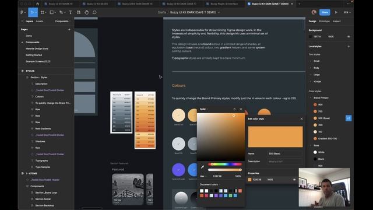
Task: Click the Brand Primary 900 style swatch
Action: [x=315, y=104]
